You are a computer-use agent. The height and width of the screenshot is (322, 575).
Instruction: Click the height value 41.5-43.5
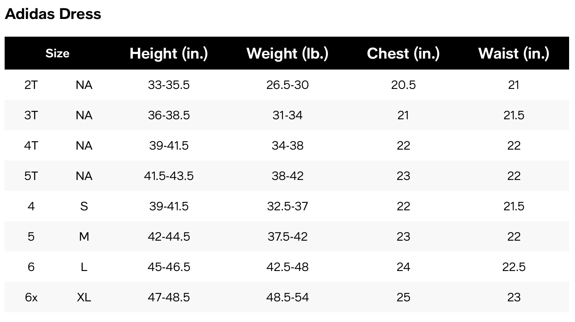(169, 176)
